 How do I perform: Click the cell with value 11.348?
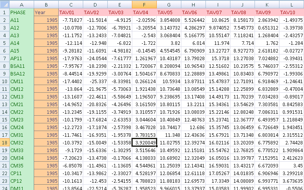click(169, 135)
